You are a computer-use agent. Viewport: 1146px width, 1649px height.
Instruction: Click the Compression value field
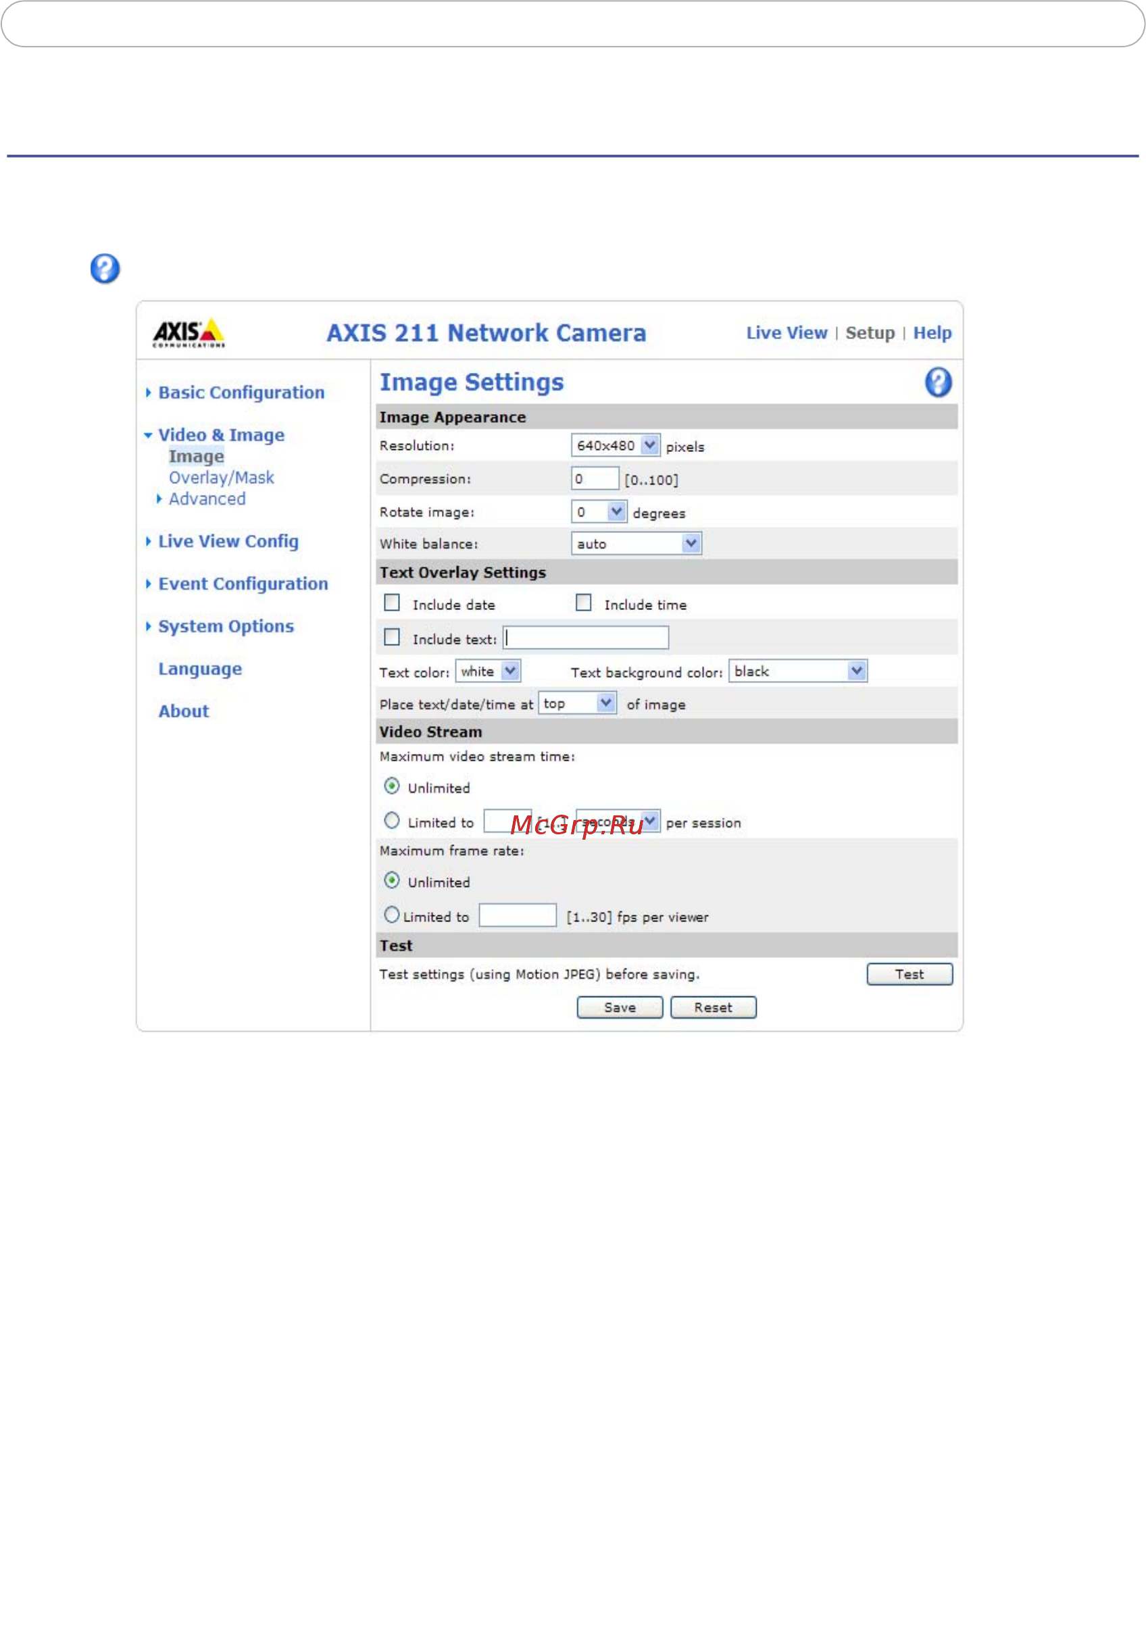(x=595, y=478)
